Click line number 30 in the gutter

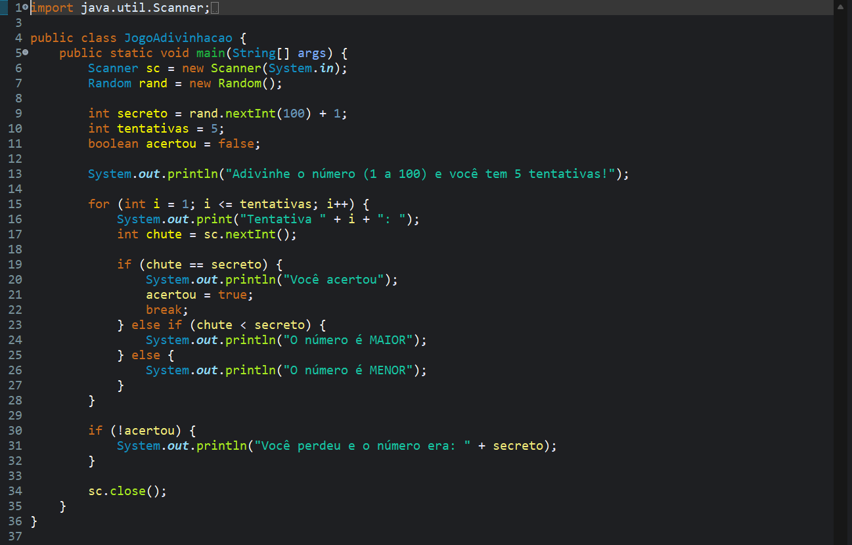coord(15,430)
